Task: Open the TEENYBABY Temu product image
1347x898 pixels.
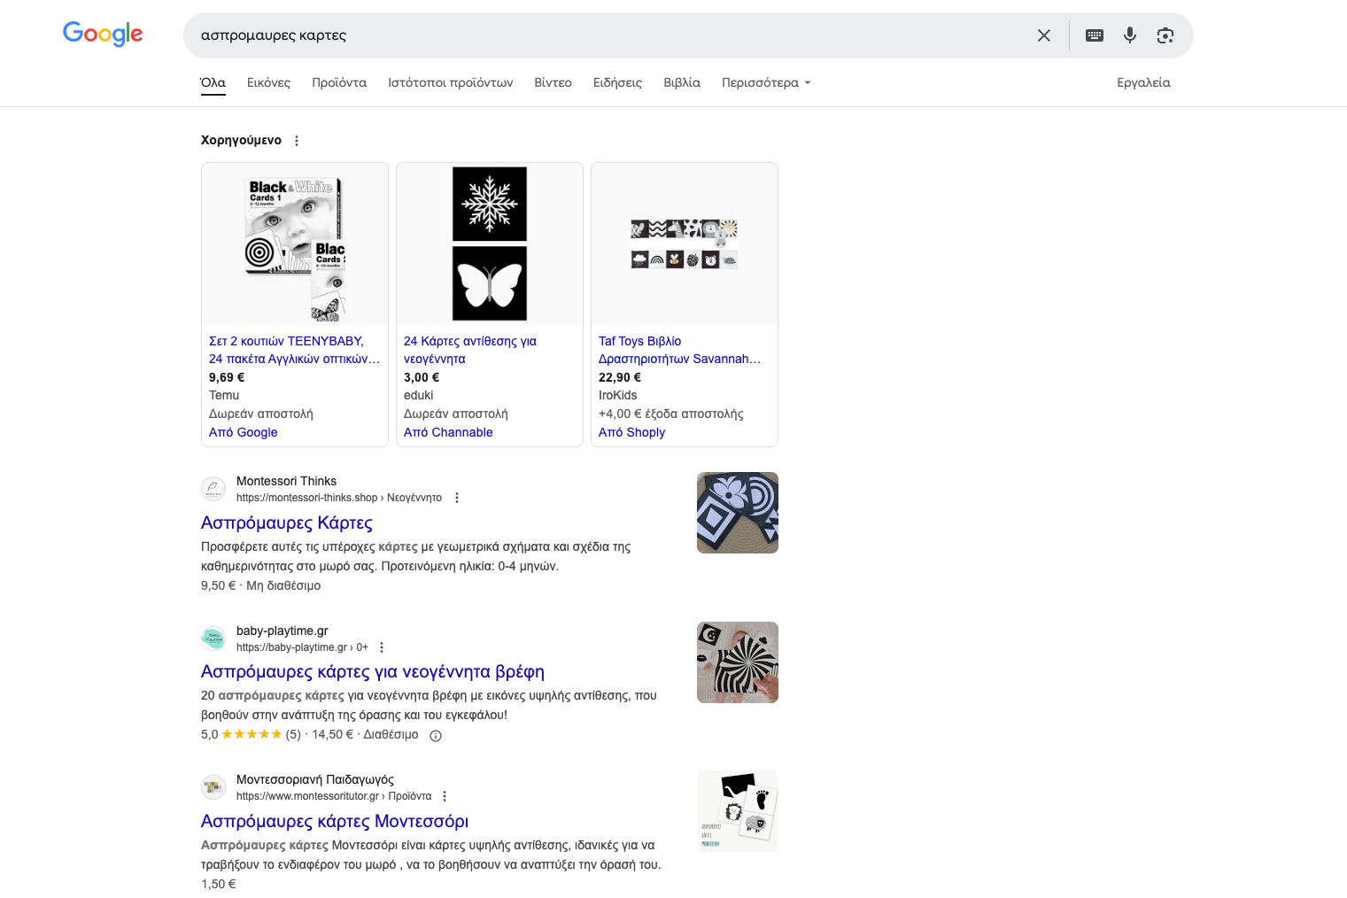Action: coord(295,244)
